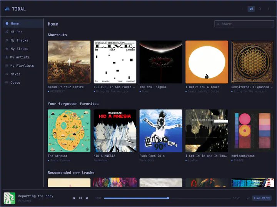
Task: Open Sempiternal (Expanded) album cover
Action: point(253,62)
